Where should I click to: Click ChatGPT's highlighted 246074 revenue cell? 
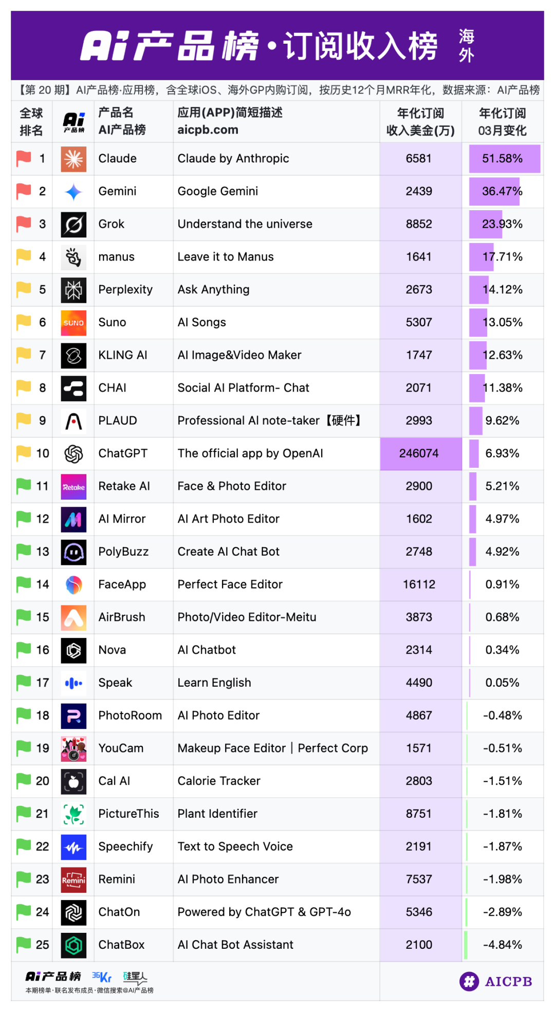420,454
